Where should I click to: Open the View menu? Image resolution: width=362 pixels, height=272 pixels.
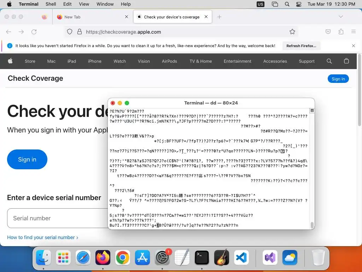coord(84,4)
